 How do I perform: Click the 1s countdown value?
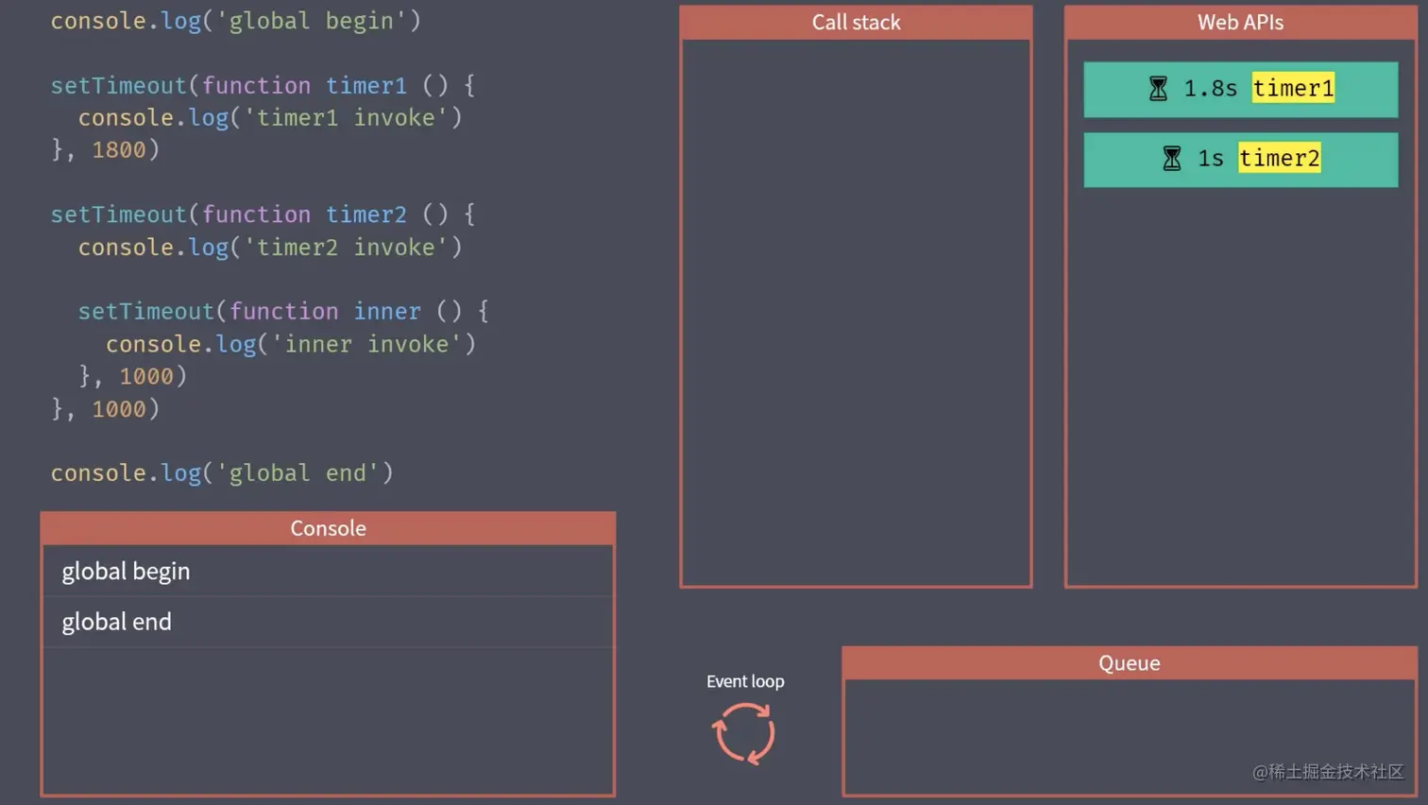coord(1210,159)
